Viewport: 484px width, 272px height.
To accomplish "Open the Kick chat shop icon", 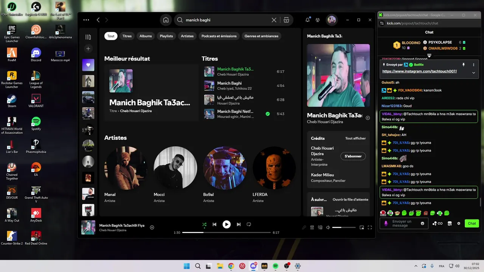I will 450,223.
